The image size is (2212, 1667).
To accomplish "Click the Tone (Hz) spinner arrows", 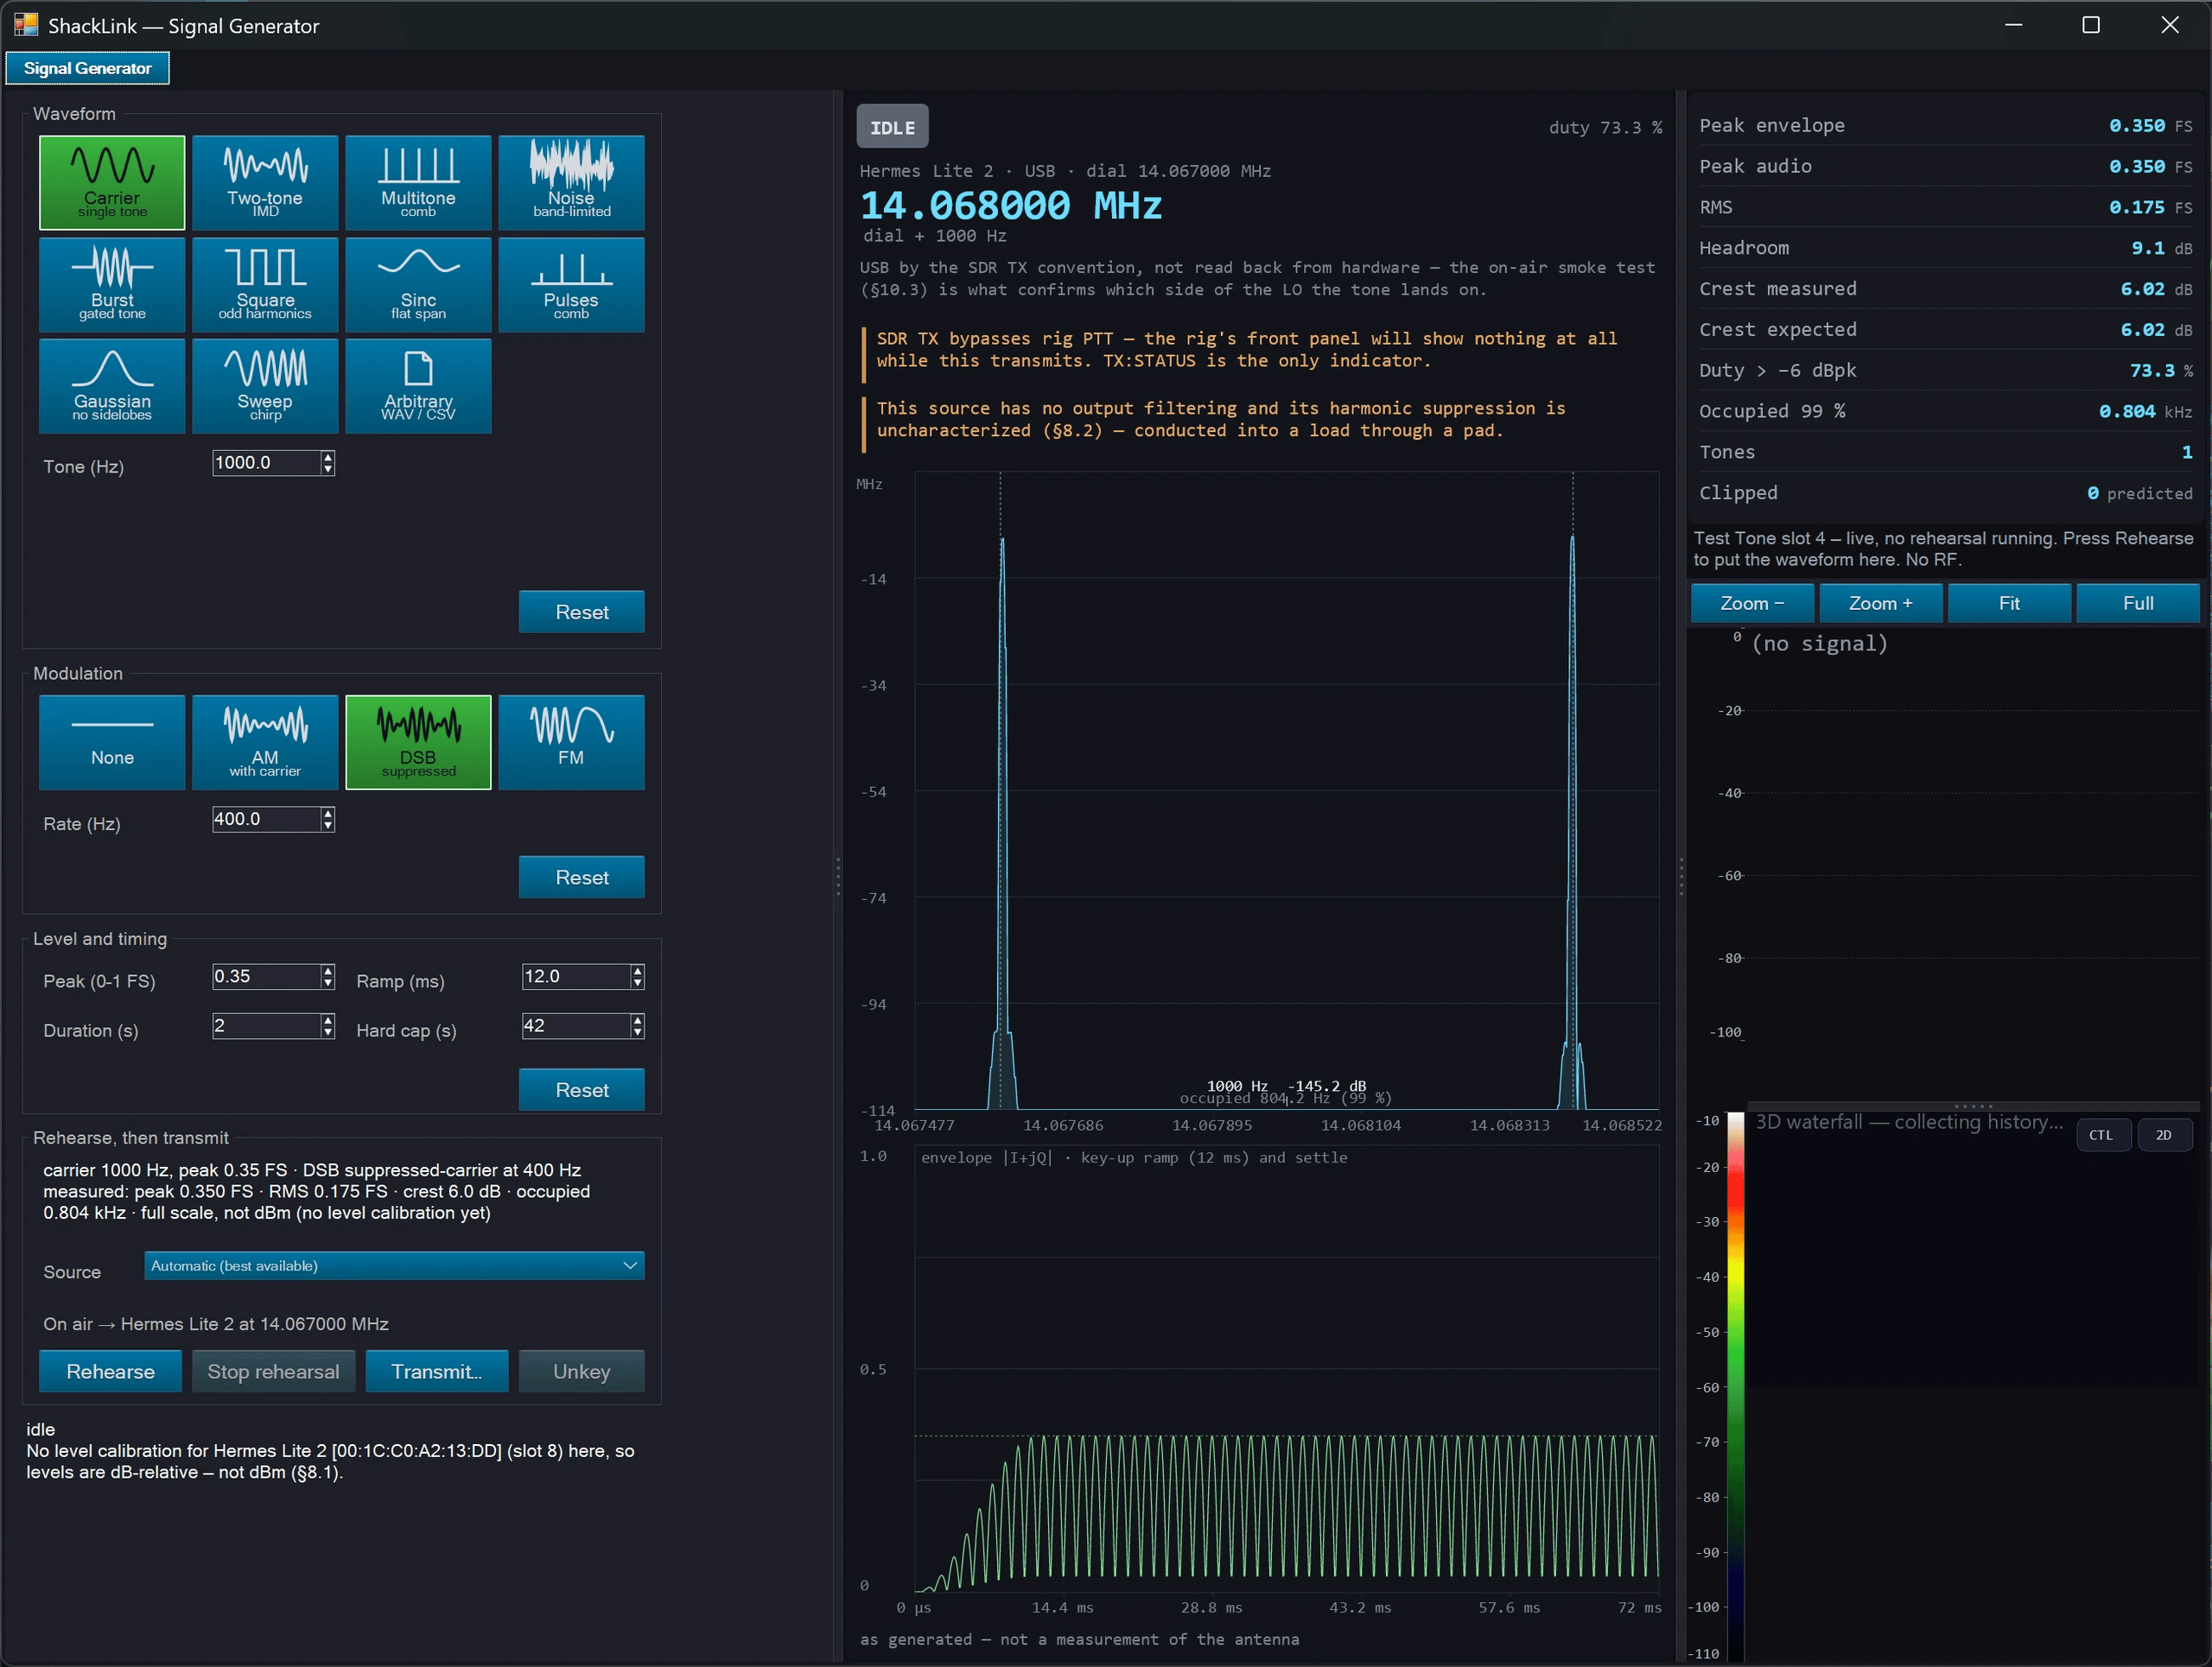I will (x=328, y=463).
